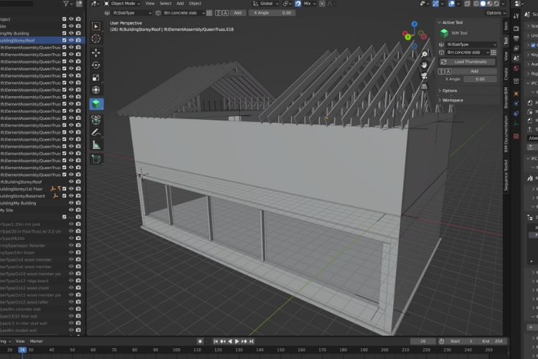The width and height of the screenshot is (538, 359).
Task: Toggle eye for 8in concrete slab type
Action: [71, 309]
